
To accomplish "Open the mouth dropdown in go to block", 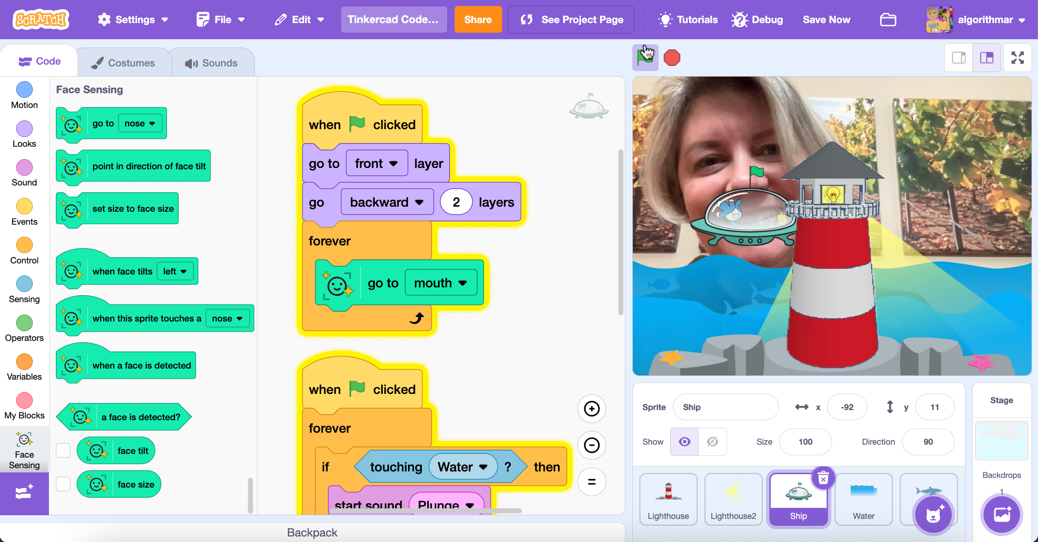I will tap(441, 283).
